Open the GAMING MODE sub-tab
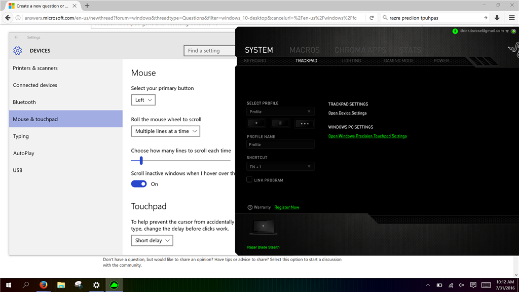 click(398, 61)
